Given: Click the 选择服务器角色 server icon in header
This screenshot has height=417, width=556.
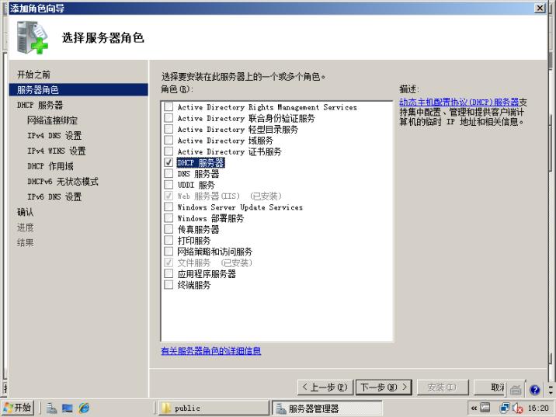Looking at the screenshot, I should point(32,37).
